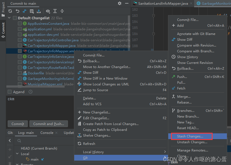The height and width of the screenshot is (165, 231).
Task: Open the Git submenu entry in context menu
Action: 121,158
